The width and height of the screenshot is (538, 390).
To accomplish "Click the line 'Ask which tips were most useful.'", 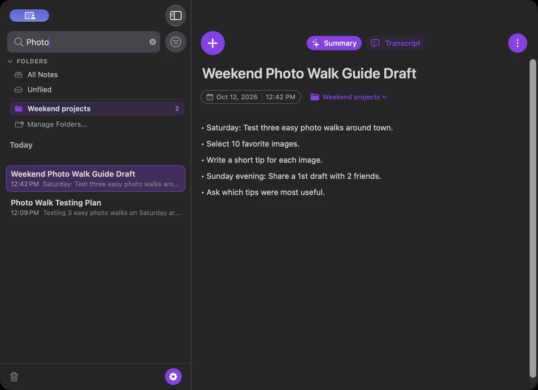I will tap(265, 192).
